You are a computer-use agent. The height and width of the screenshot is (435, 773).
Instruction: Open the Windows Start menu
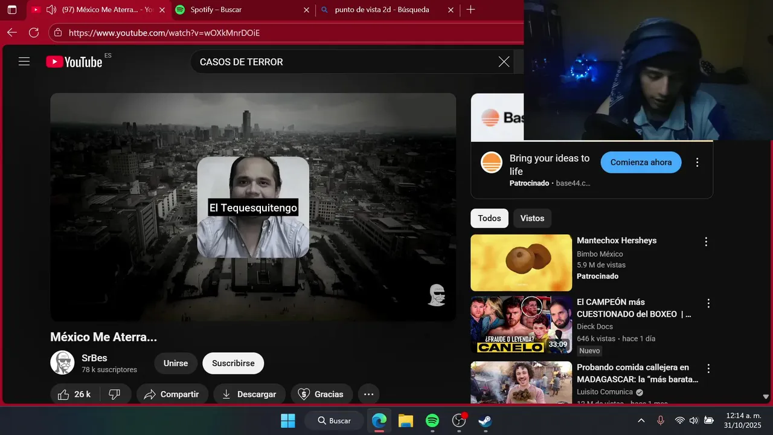[x=288, y=420]
